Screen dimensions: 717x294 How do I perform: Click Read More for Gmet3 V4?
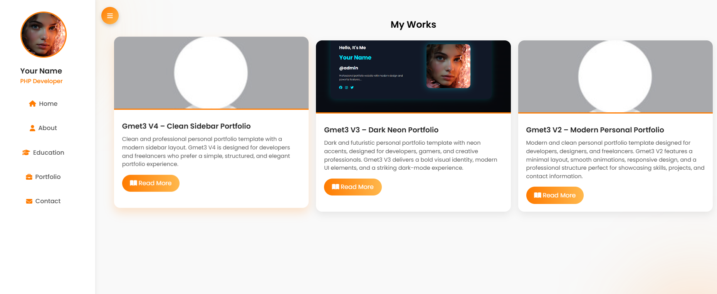pos(151,183)
